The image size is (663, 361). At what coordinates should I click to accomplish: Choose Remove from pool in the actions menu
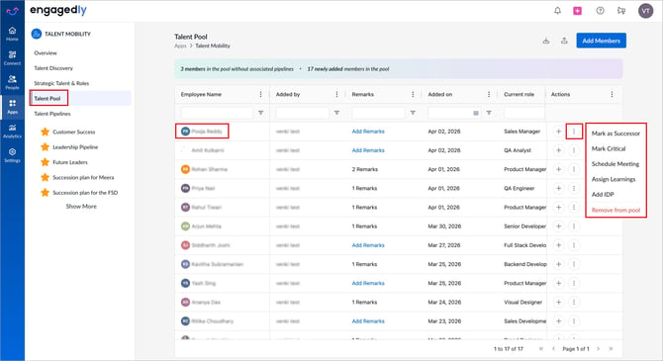coord(616,210)
